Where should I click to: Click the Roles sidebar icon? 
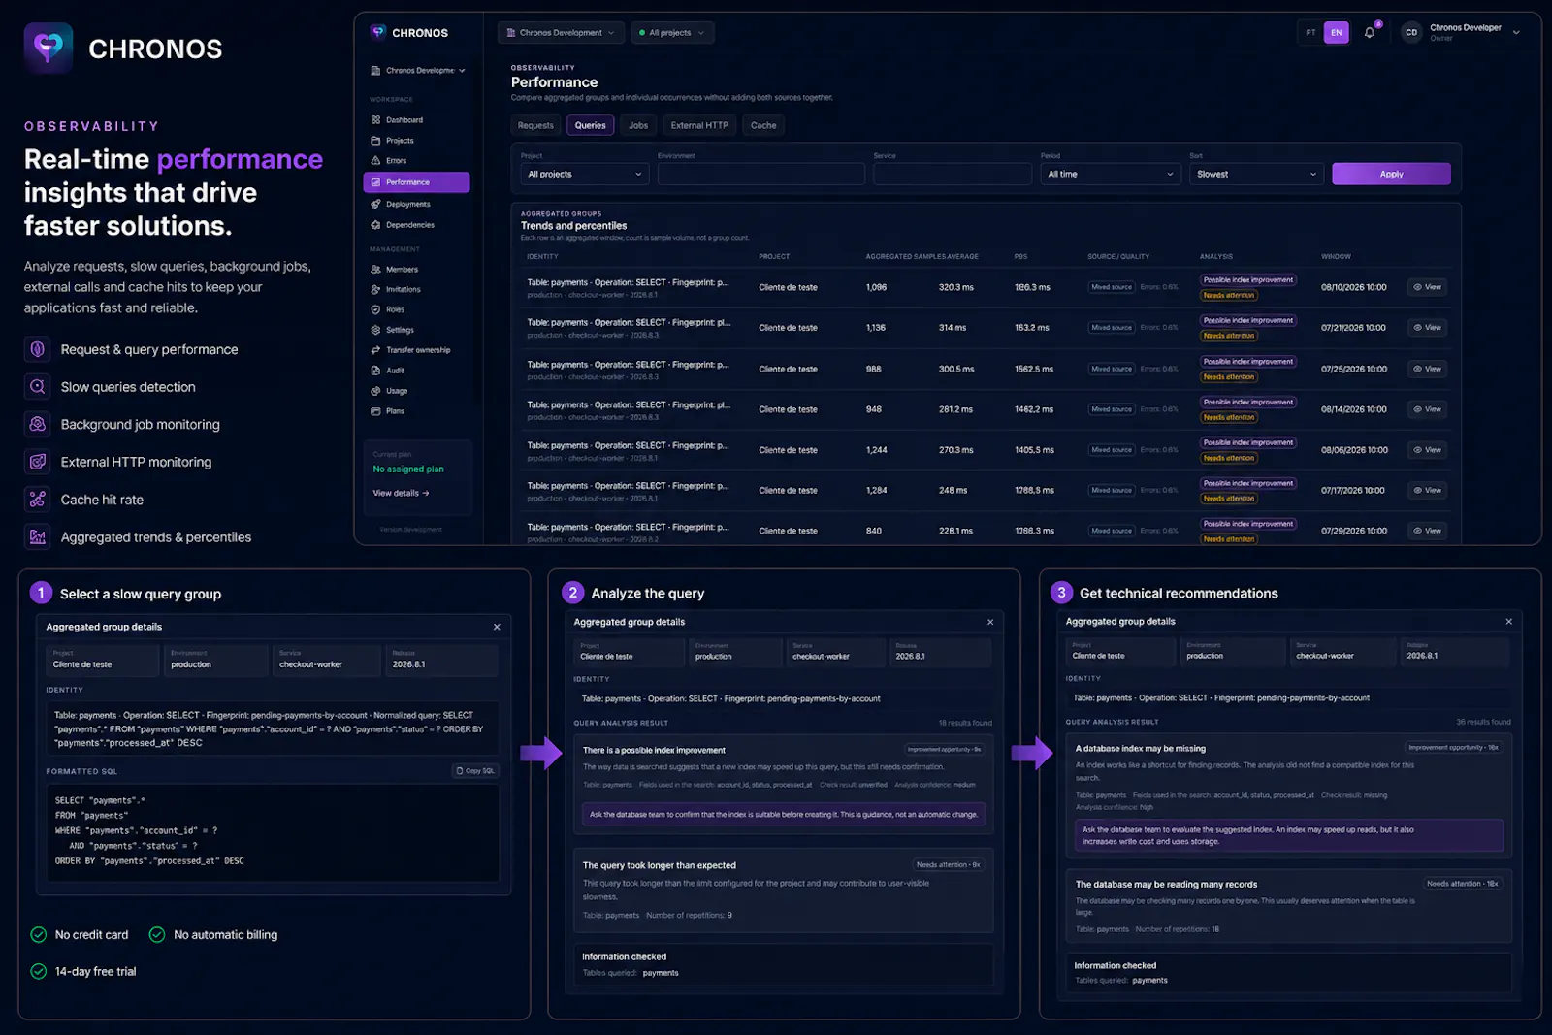coord(375,310)
